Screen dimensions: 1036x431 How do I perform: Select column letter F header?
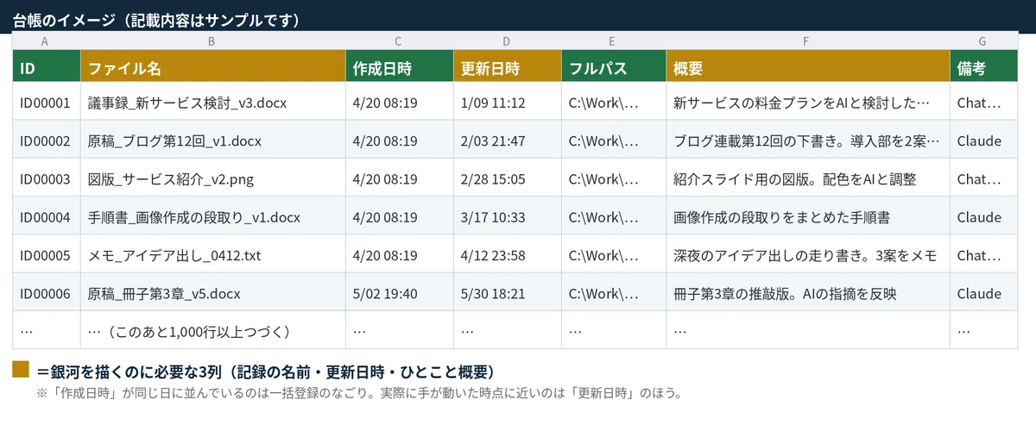click(x=806, y=41)
